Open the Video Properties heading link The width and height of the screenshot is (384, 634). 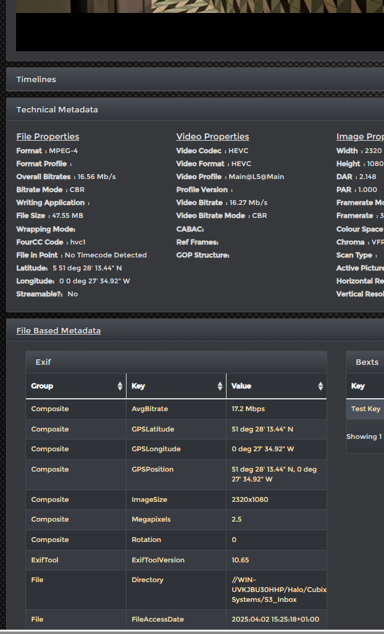tap(212, 136)
